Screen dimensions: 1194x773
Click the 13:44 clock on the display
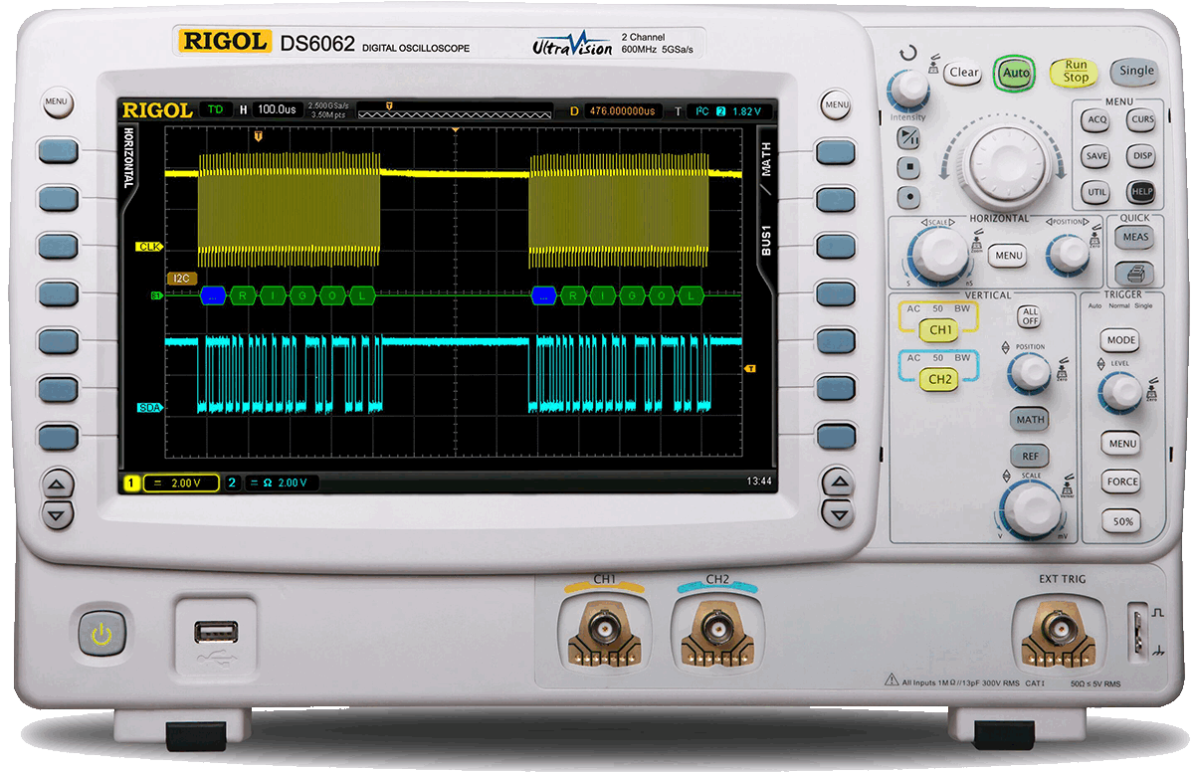point(759,483)
